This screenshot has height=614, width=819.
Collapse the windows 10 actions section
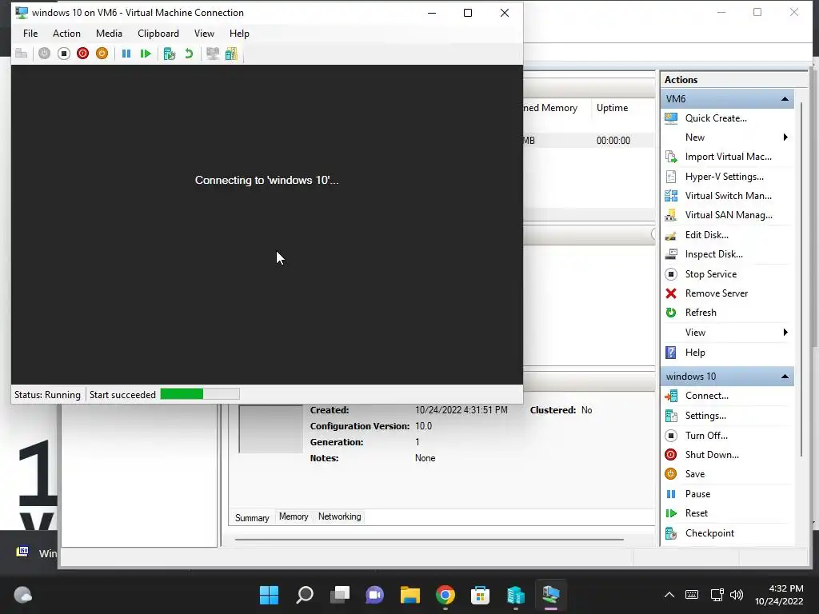pyautogui.click(x=785, y=377)
